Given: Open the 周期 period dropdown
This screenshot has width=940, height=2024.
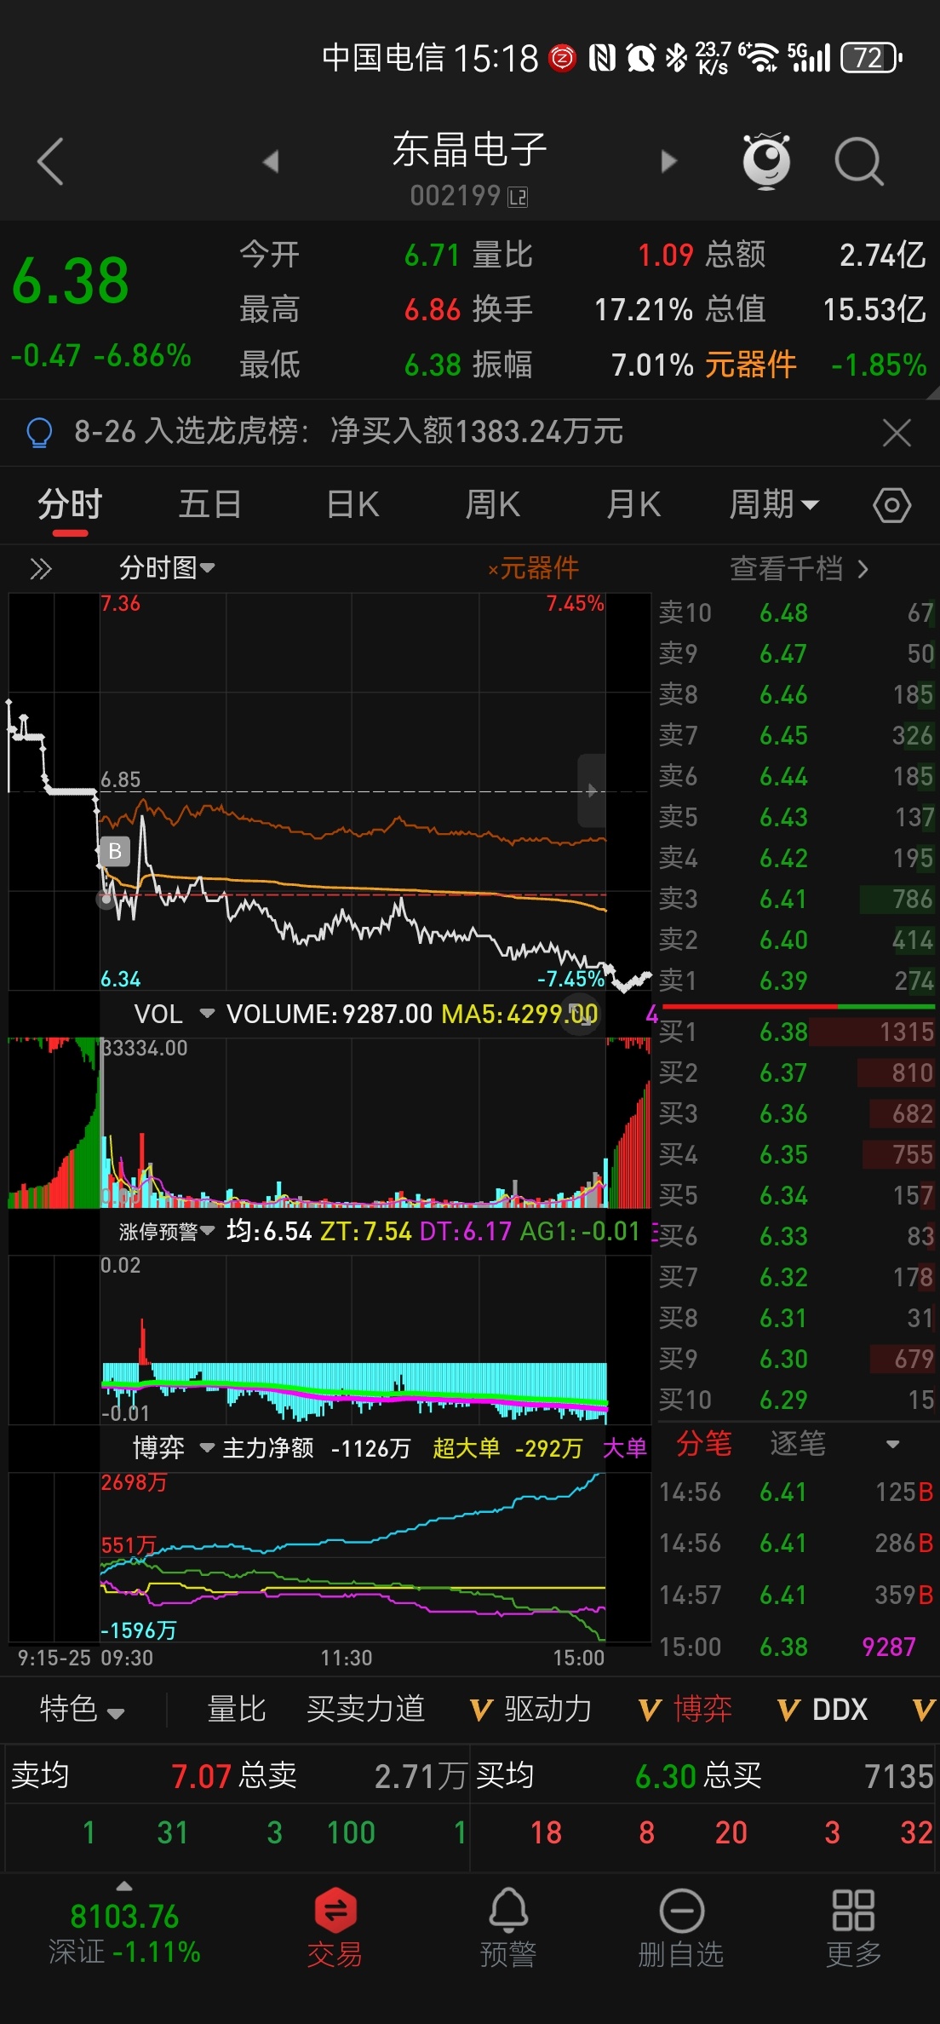Looking at the screenshot, I should pos(773,505).
